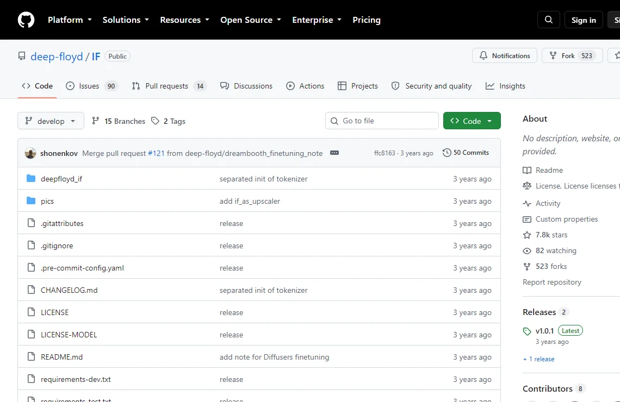Open commit hash ffc8163

coord(385,153)
